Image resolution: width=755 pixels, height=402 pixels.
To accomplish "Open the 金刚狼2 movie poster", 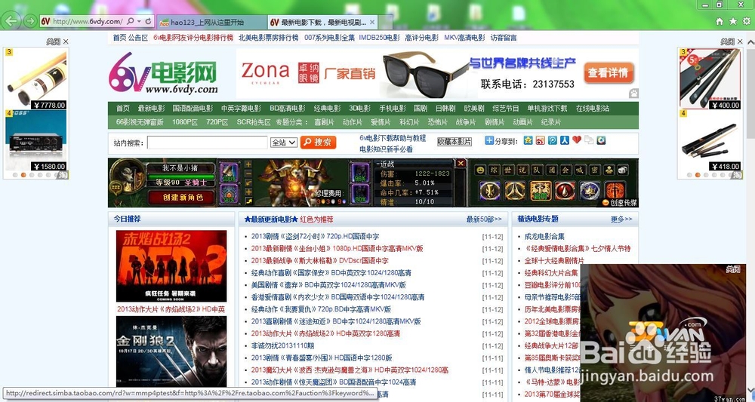I will (x=171, y=352).
